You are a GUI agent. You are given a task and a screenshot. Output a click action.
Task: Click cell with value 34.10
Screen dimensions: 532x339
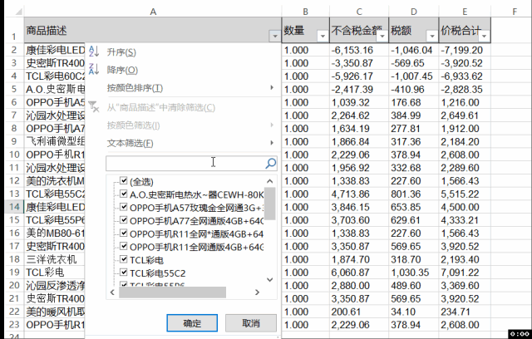(x=414, y=312)
